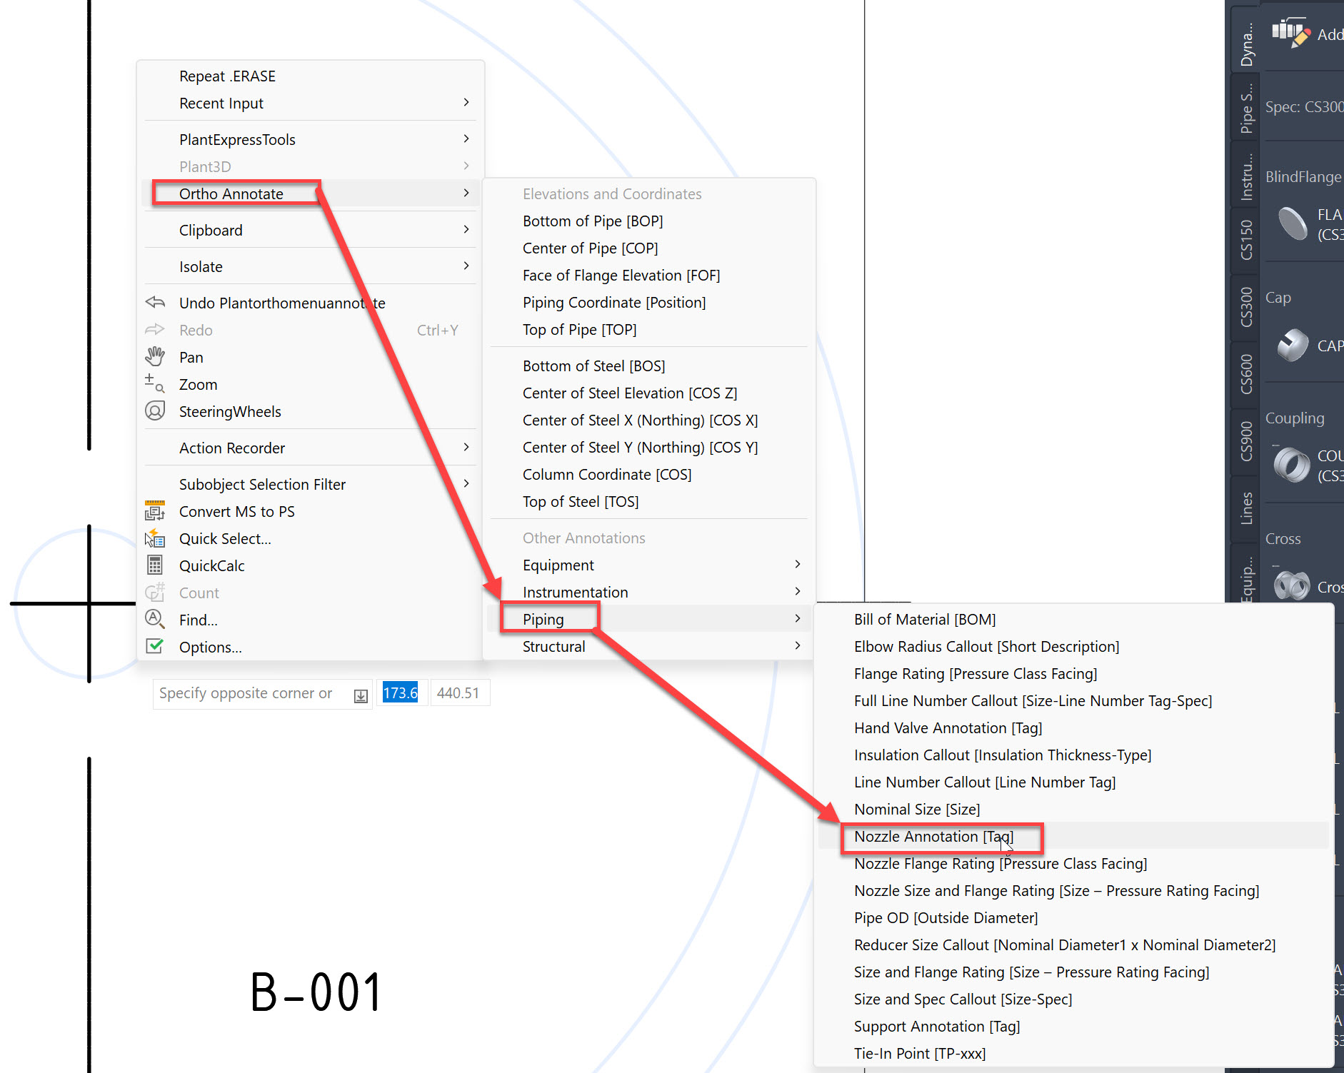This screenshot has height=1073, width=1344.
Task: Expand the Action Recorder submenu
Action: click(233, 448)
